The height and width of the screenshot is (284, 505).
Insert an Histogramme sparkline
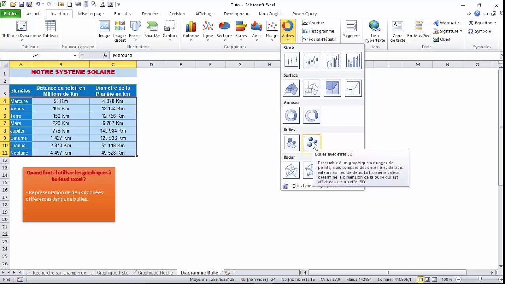[x=318, y=31]
